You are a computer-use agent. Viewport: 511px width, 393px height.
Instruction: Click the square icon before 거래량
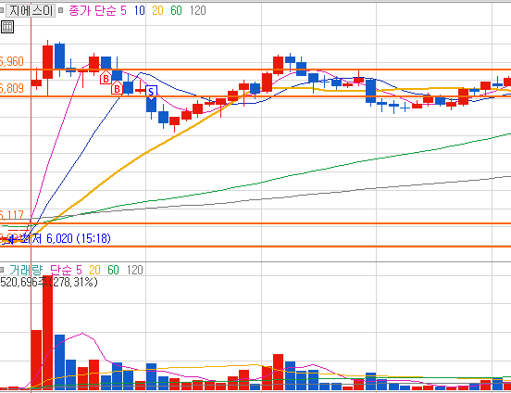[2, 270]
